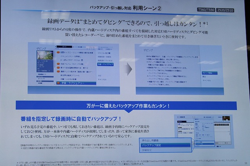Choose ドキュメンタリー世界遺産 program in list

[x=71, y=56]
